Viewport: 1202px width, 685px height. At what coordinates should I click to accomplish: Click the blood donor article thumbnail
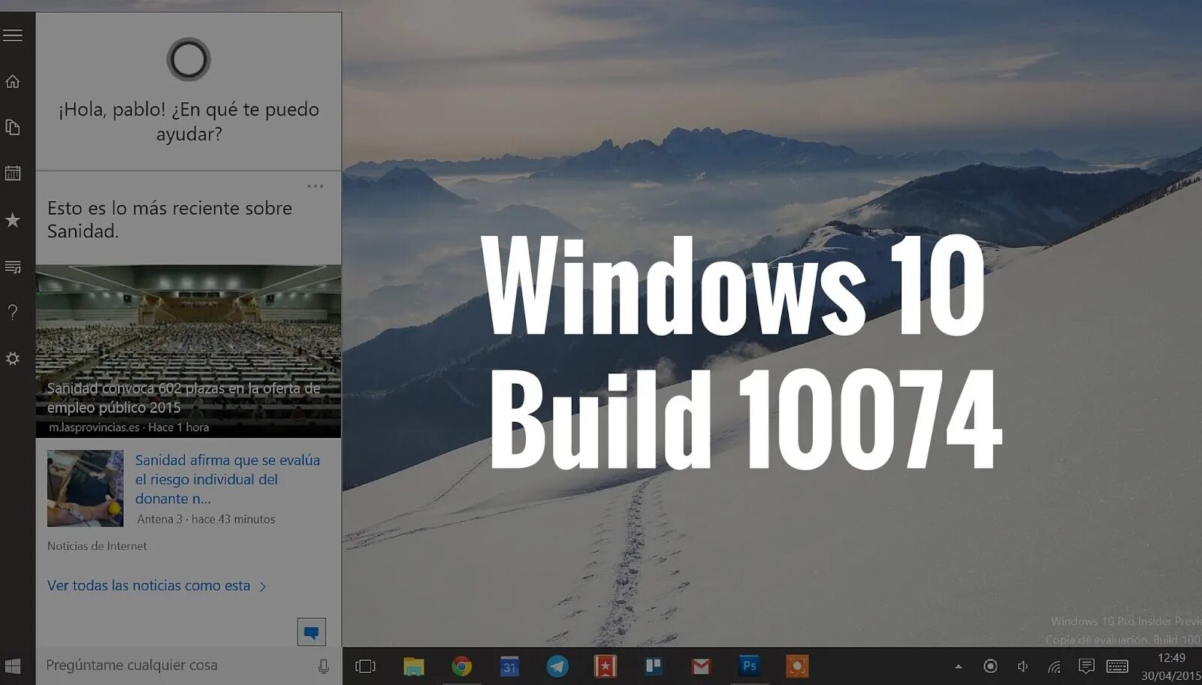(x=86, y=488)
